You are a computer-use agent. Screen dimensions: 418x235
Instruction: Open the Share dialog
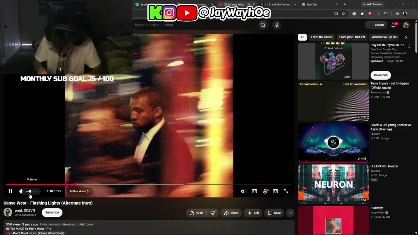231,213
